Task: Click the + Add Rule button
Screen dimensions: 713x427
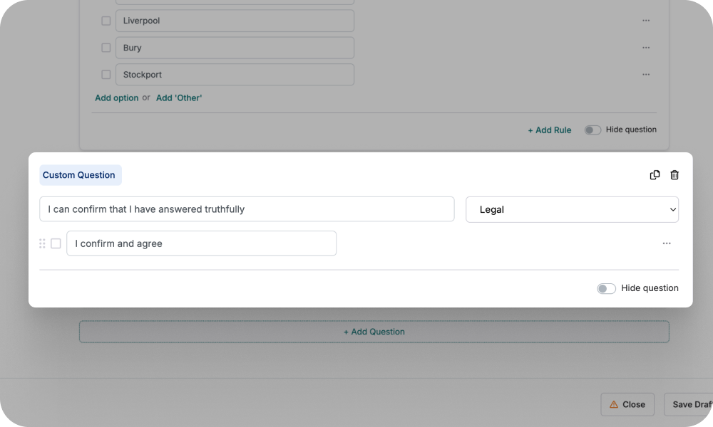Action: coord(549,130)
